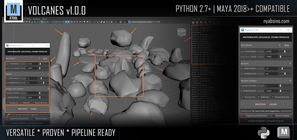Open the Script Editor File menu
This screenshot has height=140, width=297.
point(194,19)
